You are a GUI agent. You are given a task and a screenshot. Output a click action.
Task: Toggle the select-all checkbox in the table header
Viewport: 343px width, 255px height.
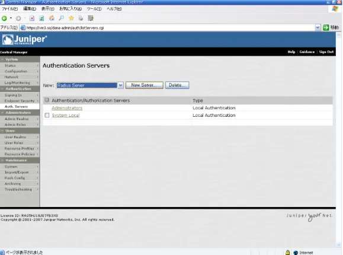coord(47,100)
